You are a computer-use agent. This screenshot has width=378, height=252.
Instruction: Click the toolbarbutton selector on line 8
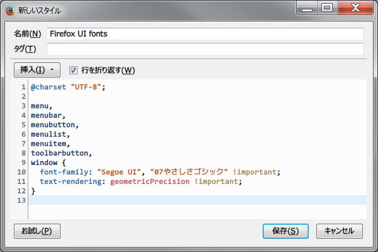pyautogui.click(x=61, y=153)
